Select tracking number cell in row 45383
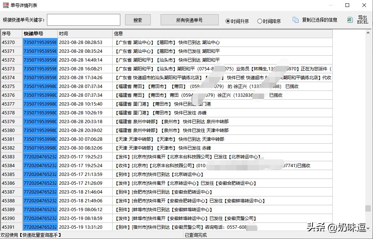Screen dimensions: 373x239 point(40,157)
